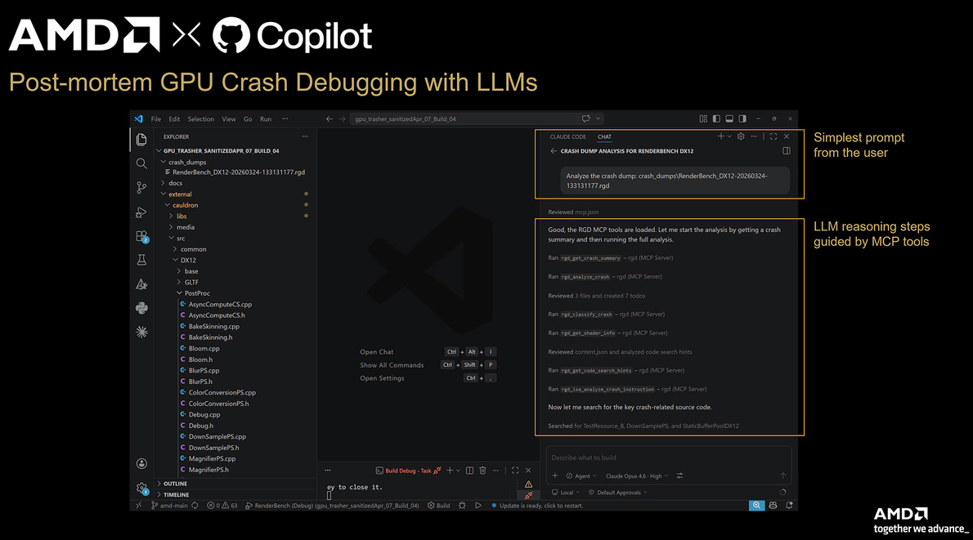The image size is (973, 540).
Task: Open the View menu
Action: 229,119
